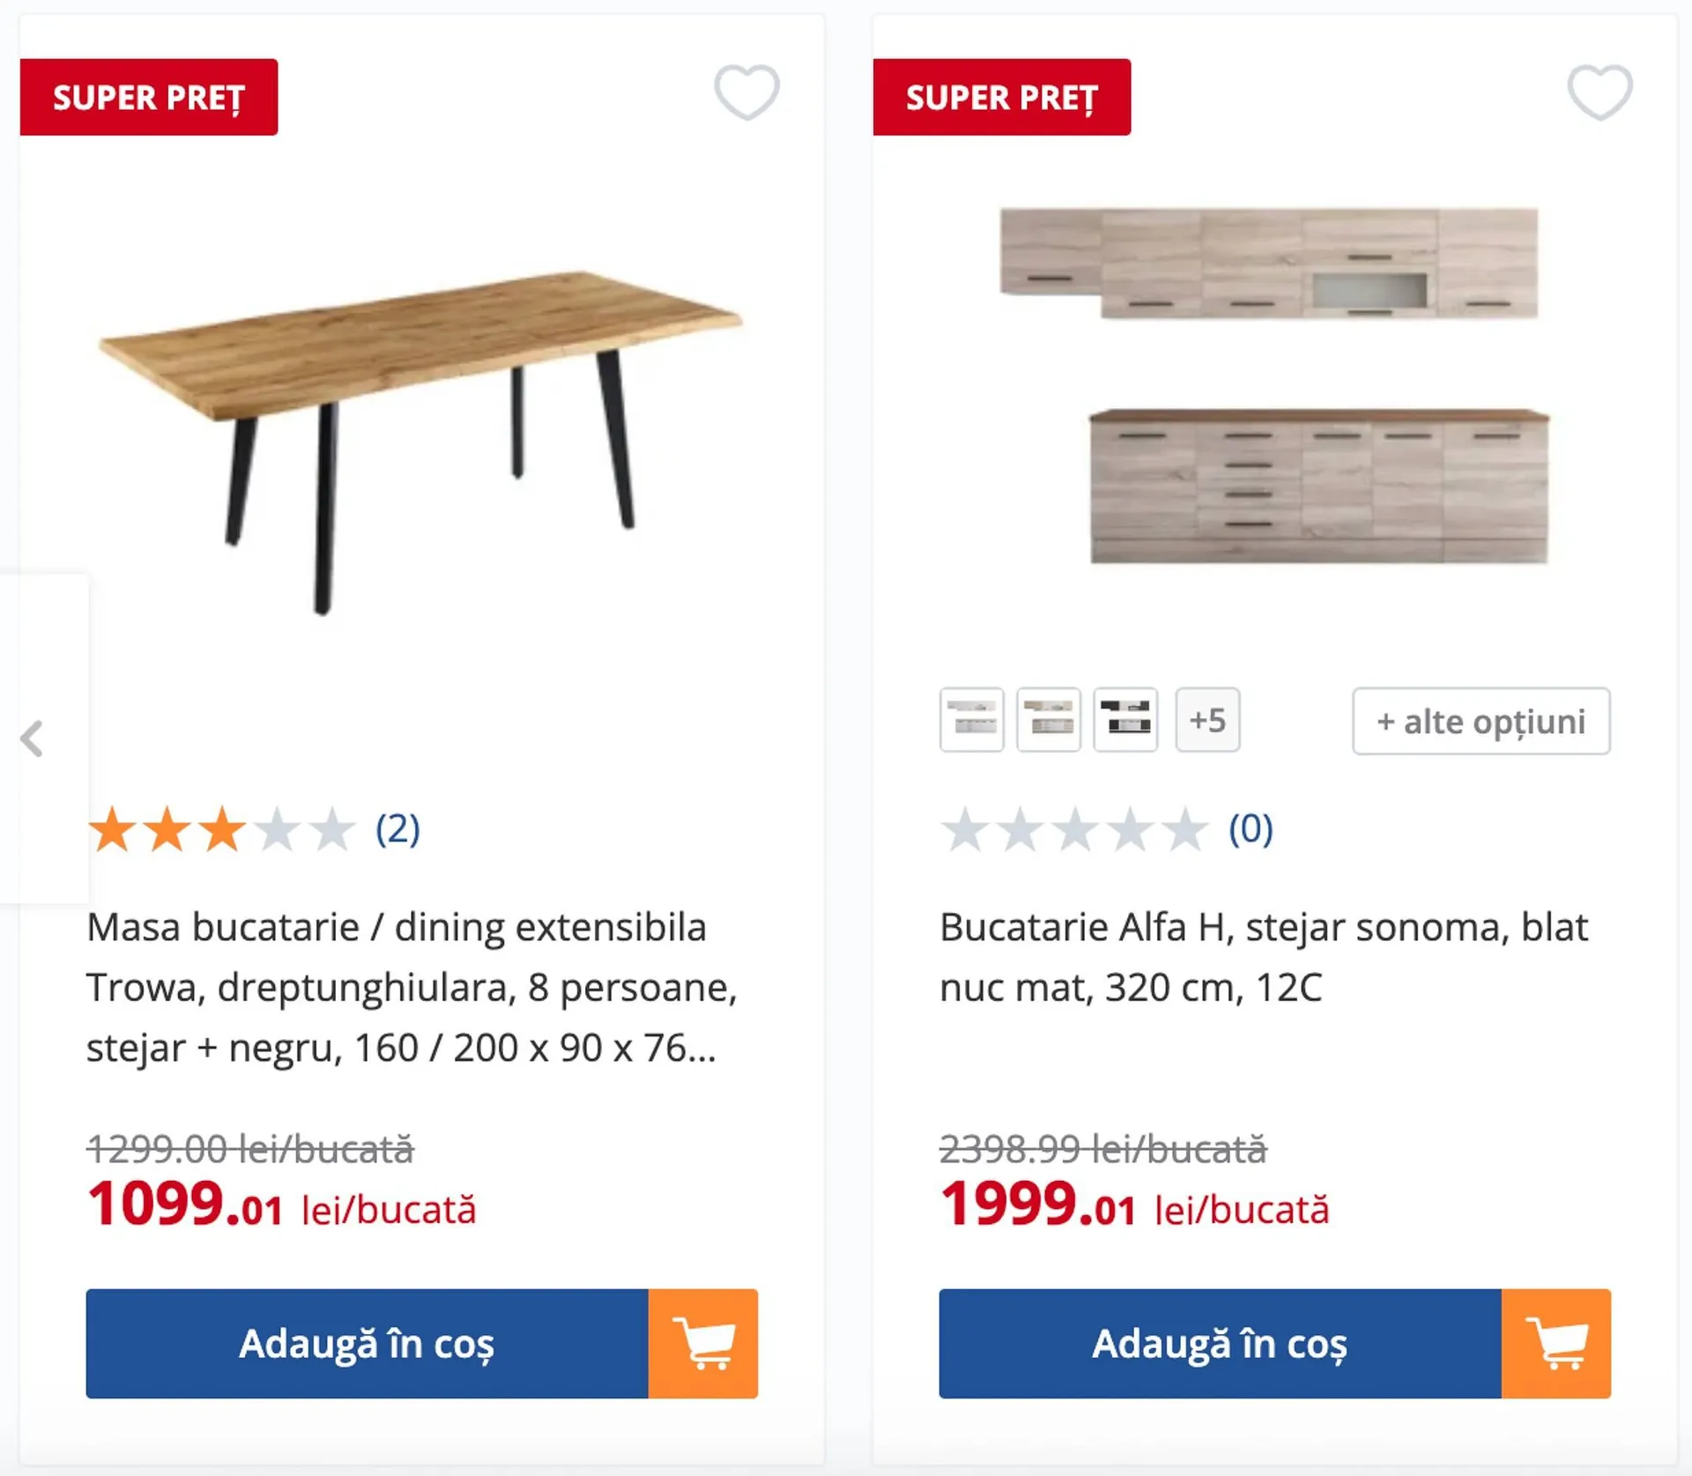Add Trowa dining table to wishlist heart

click(746, 92)
